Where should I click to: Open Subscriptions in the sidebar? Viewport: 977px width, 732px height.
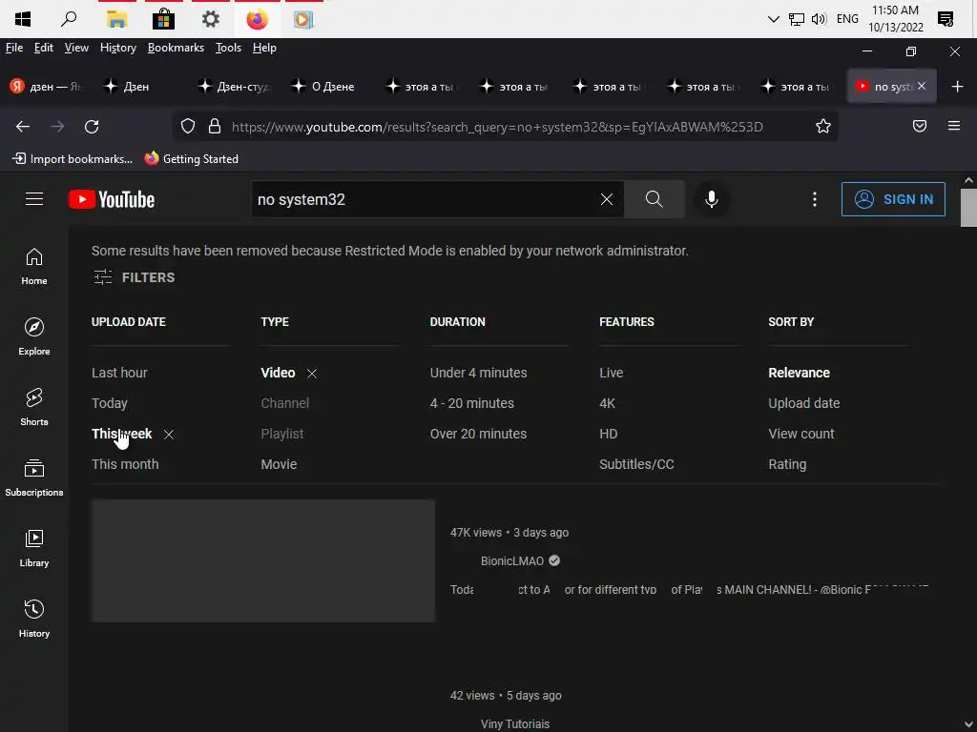tap(34, 478)
